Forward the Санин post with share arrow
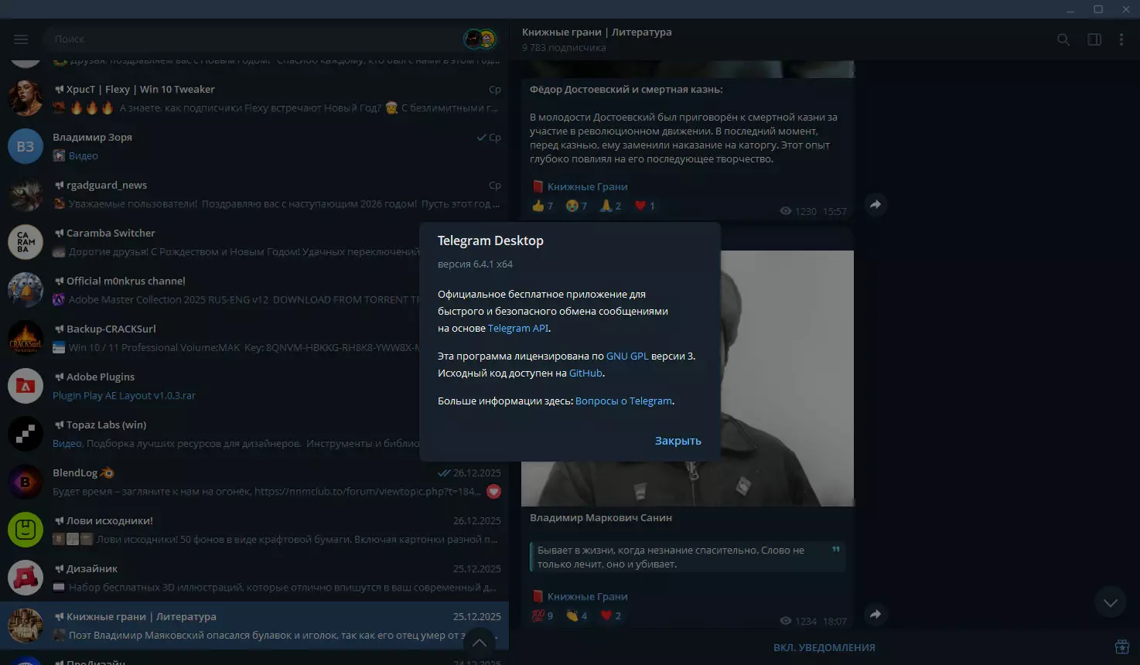The height and width of the screenshot is (665, 1140). (x=875, y=614)
